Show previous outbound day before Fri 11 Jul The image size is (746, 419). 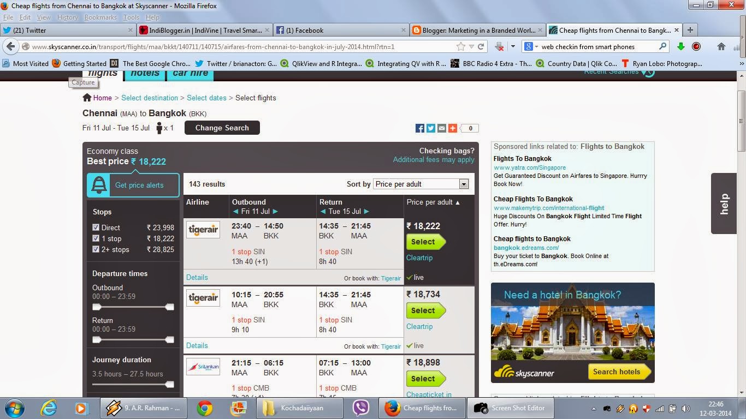pos(235,211)
